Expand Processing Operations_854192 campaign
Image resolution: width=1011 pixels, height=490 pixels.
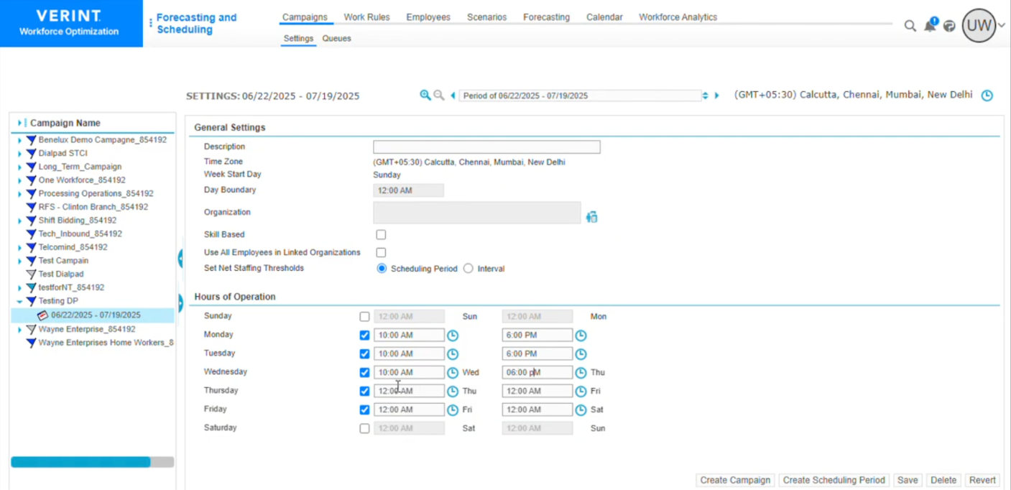click(x=19, y=194)
